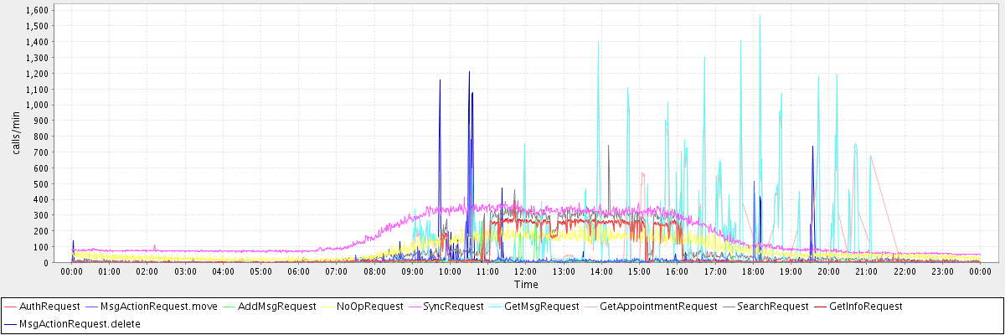1005x335 pixels.
Task: Click the 18:00 time axis label
Action: 753,272
